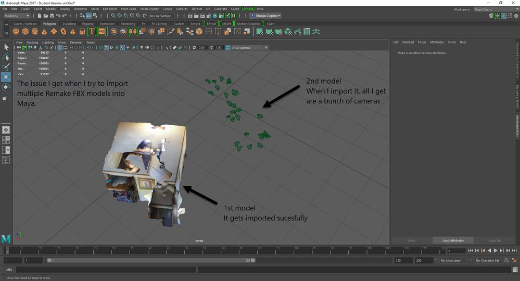Open the Shaiya Coprez account dropdown
520x281 pixels.
point(265,16)
